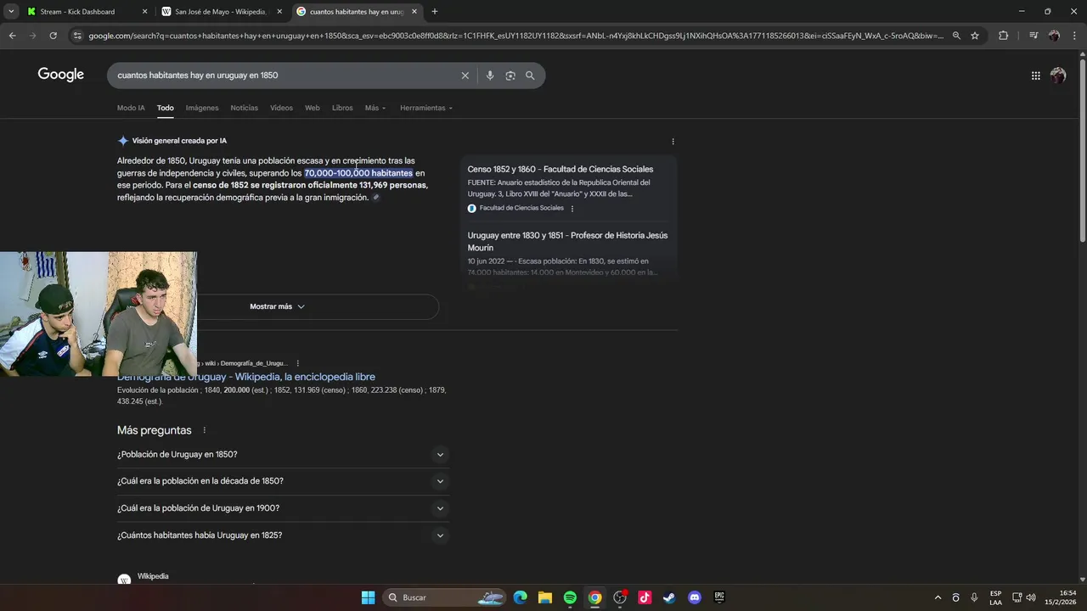Select the Videos search tab

point(281,108)
